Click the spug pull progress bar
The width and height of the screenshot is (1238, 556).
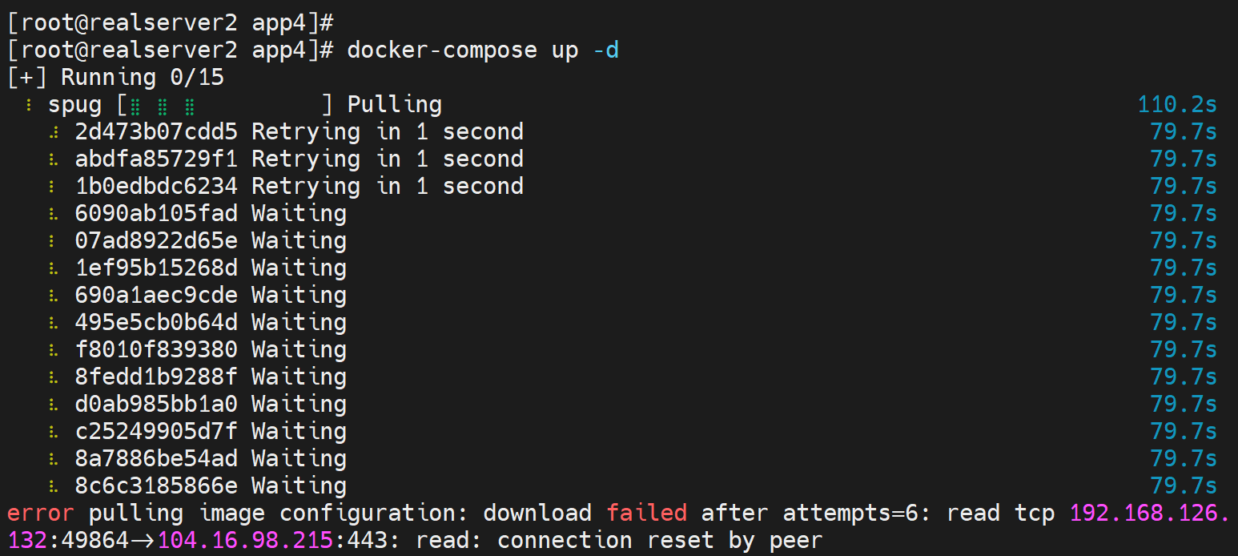point(224,105)
